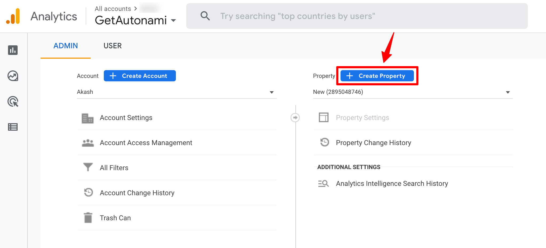Select the Explore icon in the sidebar
Screen dimensions: 546x248
tap(13, 76)
